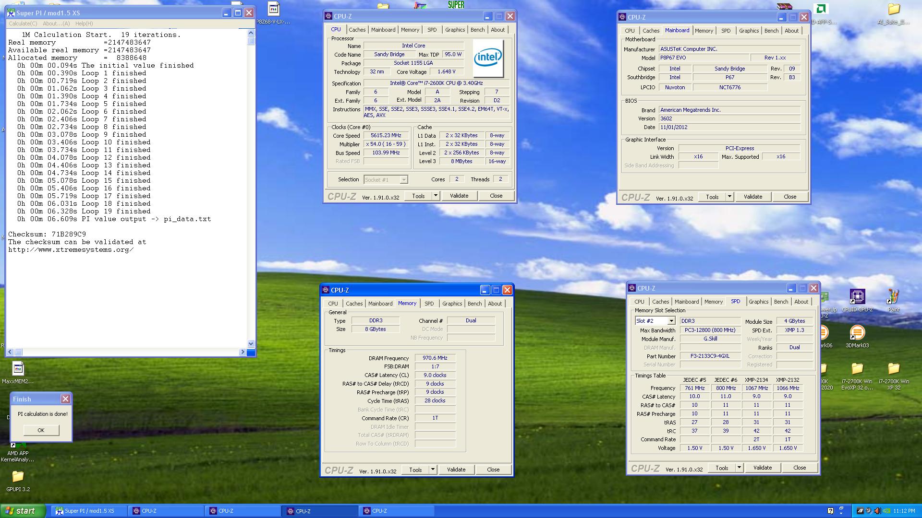Expand Tools dropdown arrow in CPU-Z Mainboard window
The height and width of the screenshot is (518, 922).
(x=729, y=197)
